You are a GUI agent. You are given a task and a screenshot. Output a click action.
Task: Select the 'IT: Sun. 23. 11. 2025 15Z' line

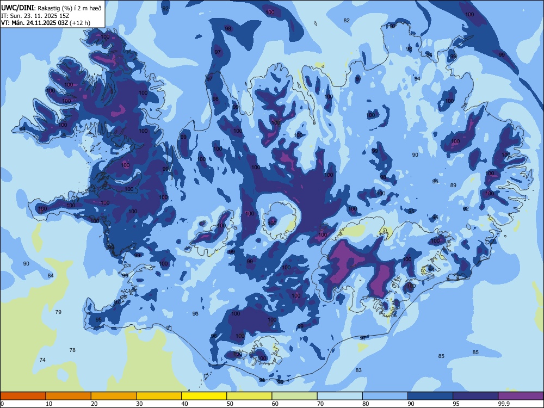click(35, 16)
